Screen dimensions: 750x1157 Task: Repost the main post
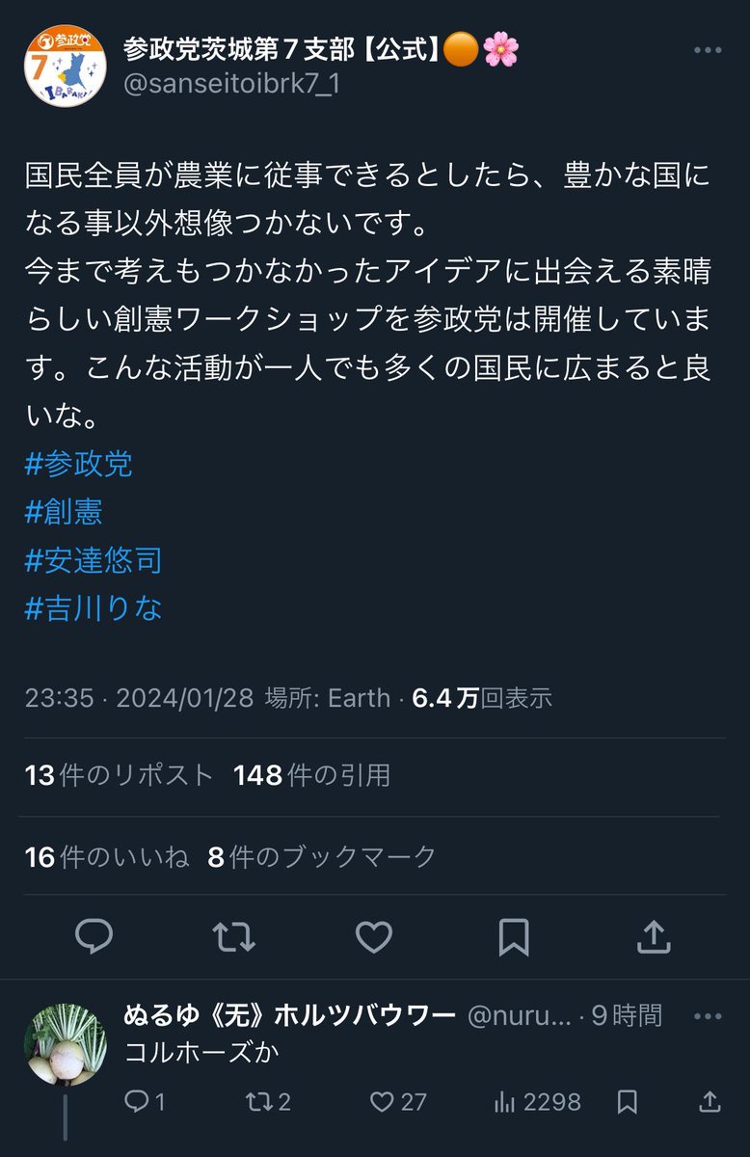(233, 935)
